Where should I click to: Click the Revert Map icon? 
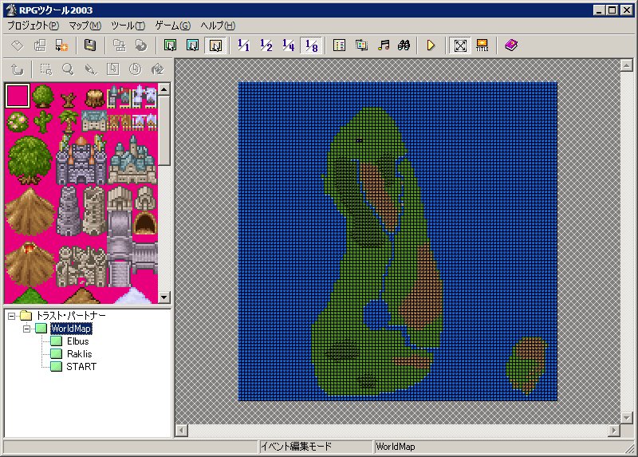click(x=141, y=45)
